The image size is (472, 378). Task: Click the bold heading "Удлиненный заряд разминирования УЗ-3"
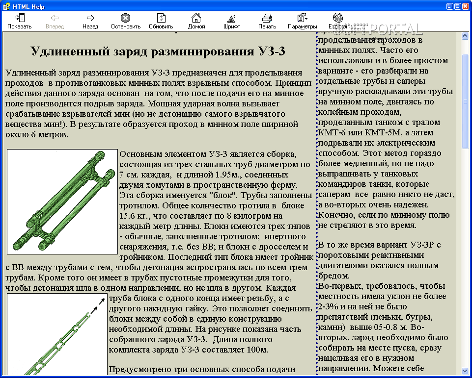tap(158, 51)
